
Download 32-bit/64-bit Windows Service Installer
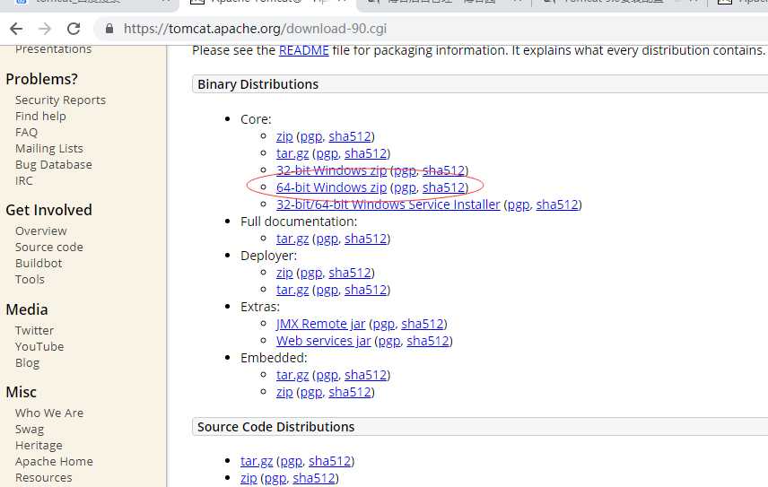(x=388, y=204)
